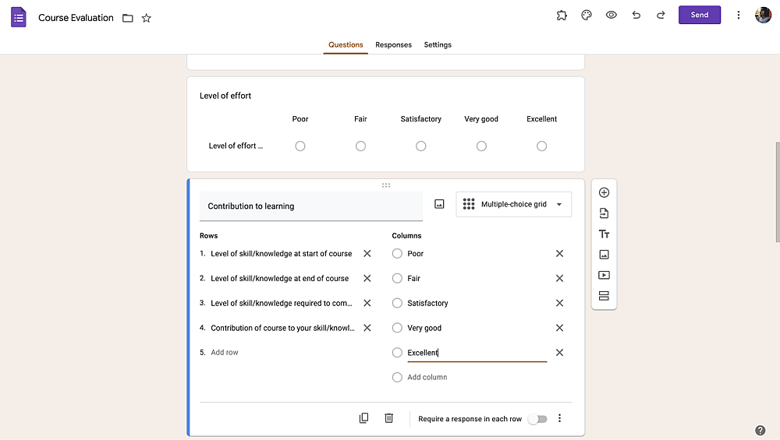Remove the Very good column
The height and width of the screenshot is (440, 780).
[559, 328]
